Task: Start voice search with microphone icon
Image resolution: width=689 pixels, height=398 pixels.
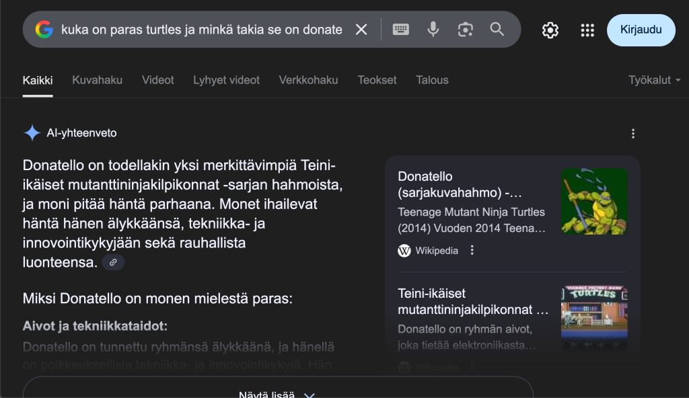Action: pyautogui.click(x=433, y=30)
